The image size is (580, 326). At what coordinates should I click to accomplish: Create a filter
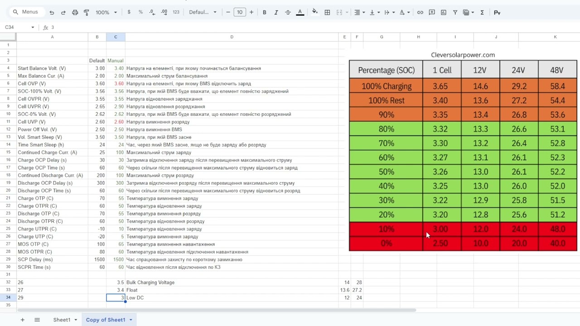pyautogui.click(x=455, y=12)
